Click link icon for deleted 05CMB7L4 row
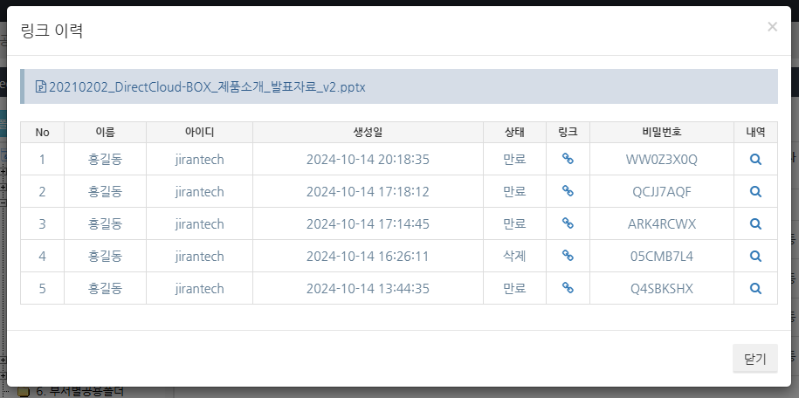799x398 pixels. 568,256
